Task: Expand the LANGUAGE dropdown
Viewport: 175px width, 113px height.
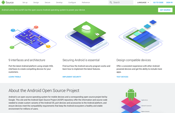Action: point(143,2)
